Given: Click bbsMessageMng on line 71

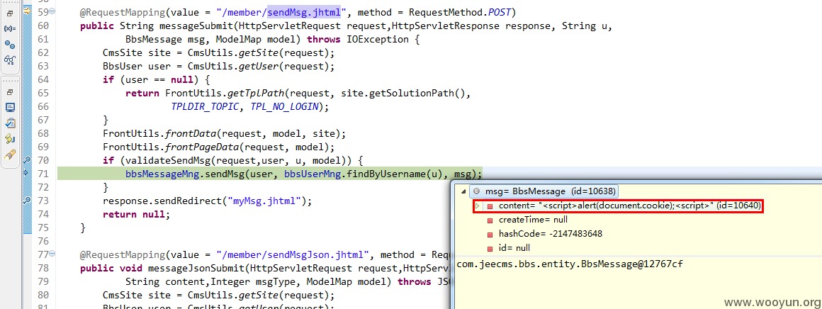Looking at the screenshot, I should [162, 174].
